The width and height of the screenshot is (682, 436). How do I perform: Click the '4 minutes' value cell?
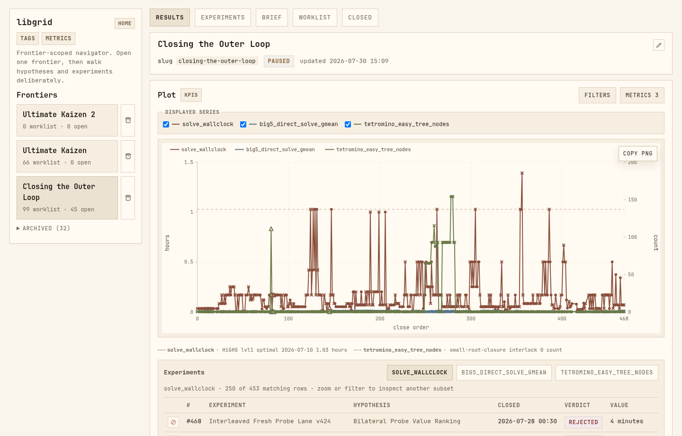click(x=627, y=421)
